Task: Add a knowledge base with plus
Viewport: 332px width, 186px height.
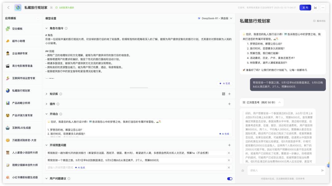Action: (x=229, y=94)
